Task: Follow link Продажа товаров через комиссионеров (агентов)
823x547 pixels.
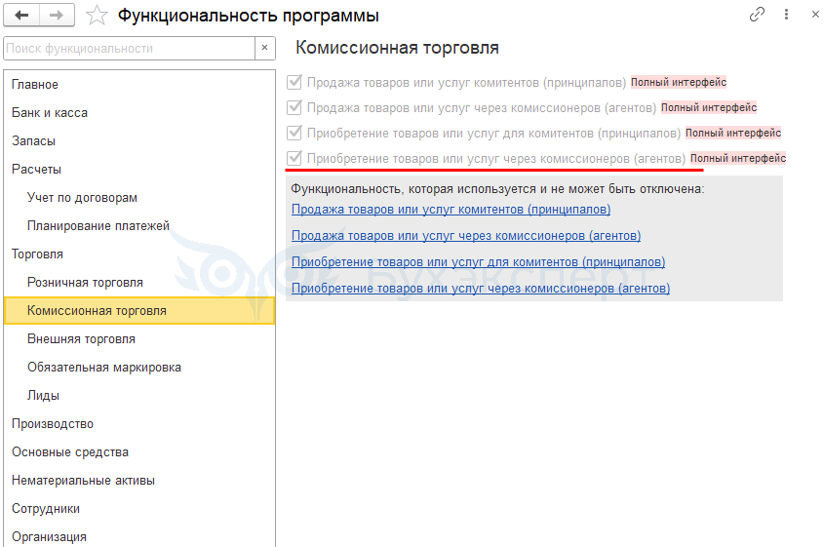Action: 466,236
